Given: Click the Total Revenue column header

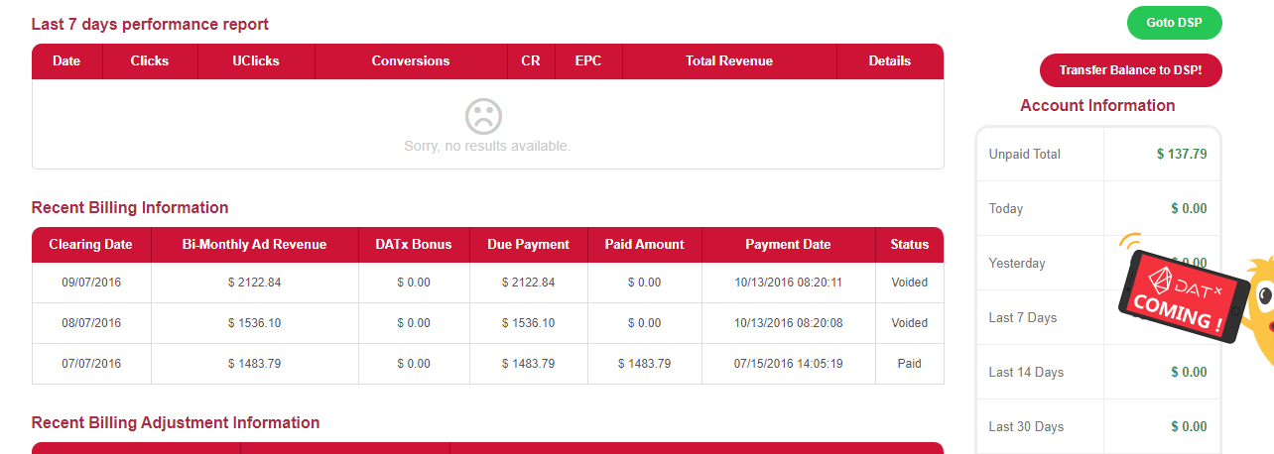Looking at the screenshot, I should point(729,61).
